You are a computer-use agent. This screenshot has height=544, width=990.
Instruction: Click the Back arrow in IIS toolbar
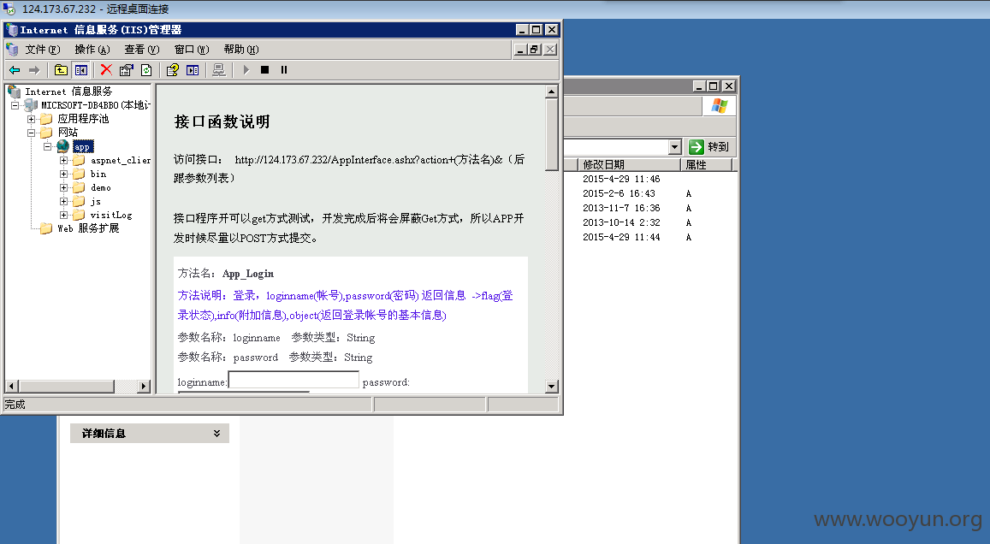click(x=15, y=70)
